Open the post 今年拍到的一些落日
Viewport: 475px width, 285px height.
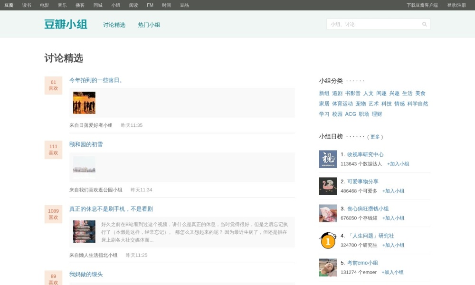[x=95, y=80]
